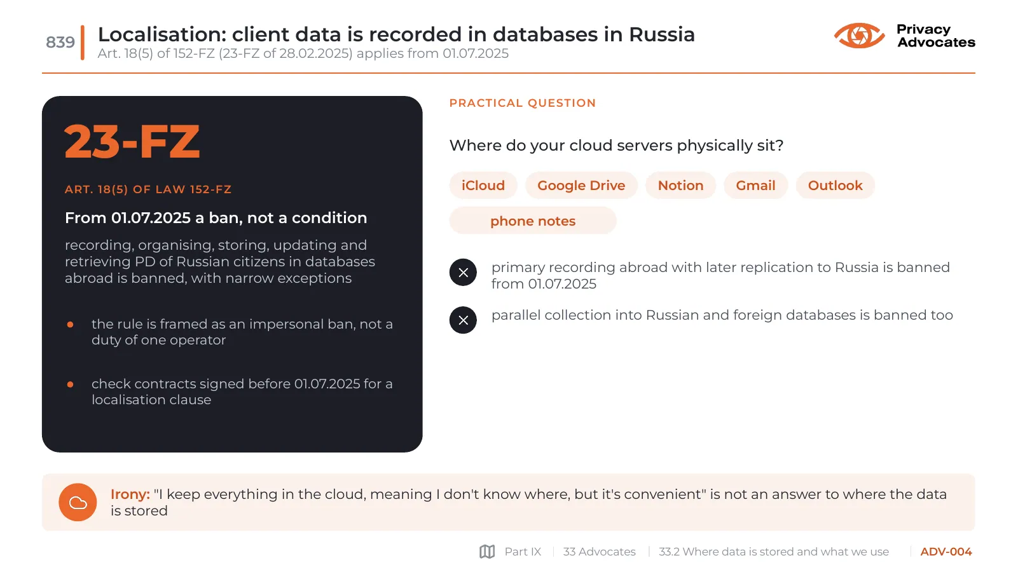Click the paragraph starting 'recording, organising, storing'
This screenshot has height=572, width=1018.
click(220, 261)
